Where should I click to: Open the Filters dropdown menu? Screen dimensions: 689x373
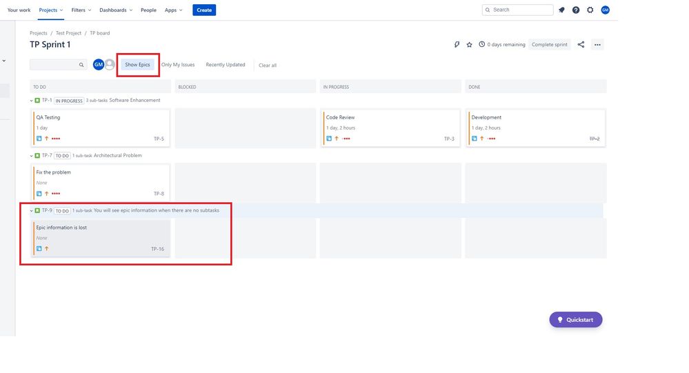click(81, 10)
